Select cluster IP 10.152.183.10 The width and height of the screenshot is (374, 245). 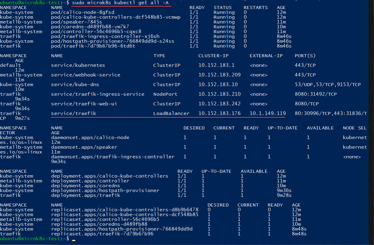click(x=218, y=85)
